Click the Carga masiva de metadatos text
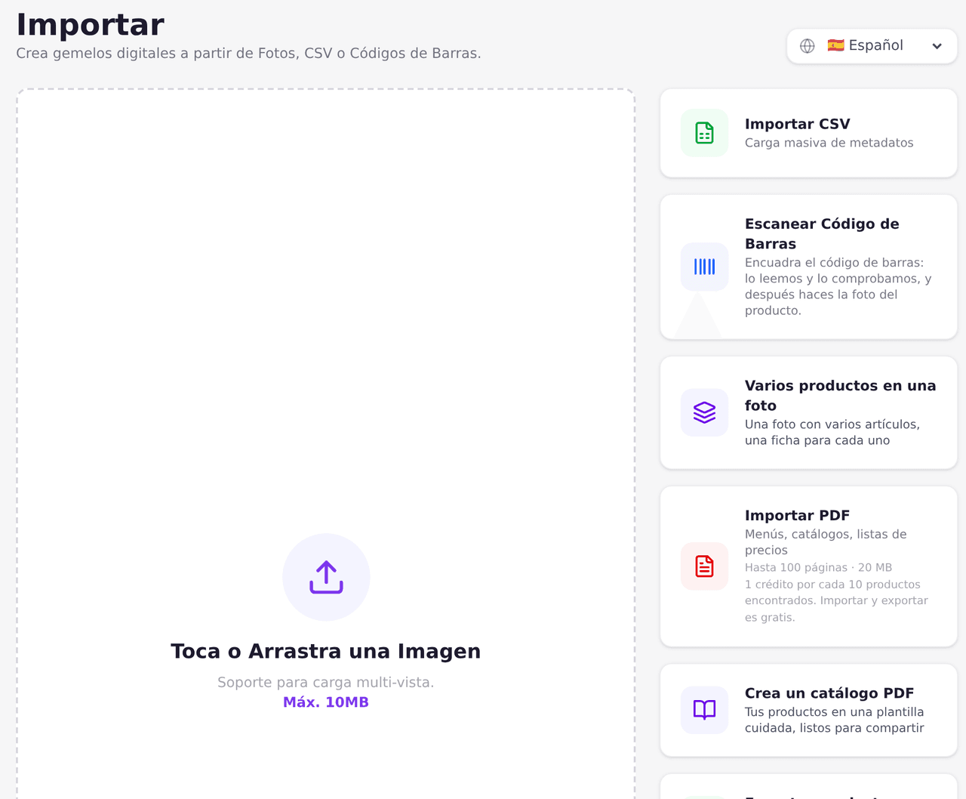966x799 pixels. pyautogui.click(x=829, y=143)
